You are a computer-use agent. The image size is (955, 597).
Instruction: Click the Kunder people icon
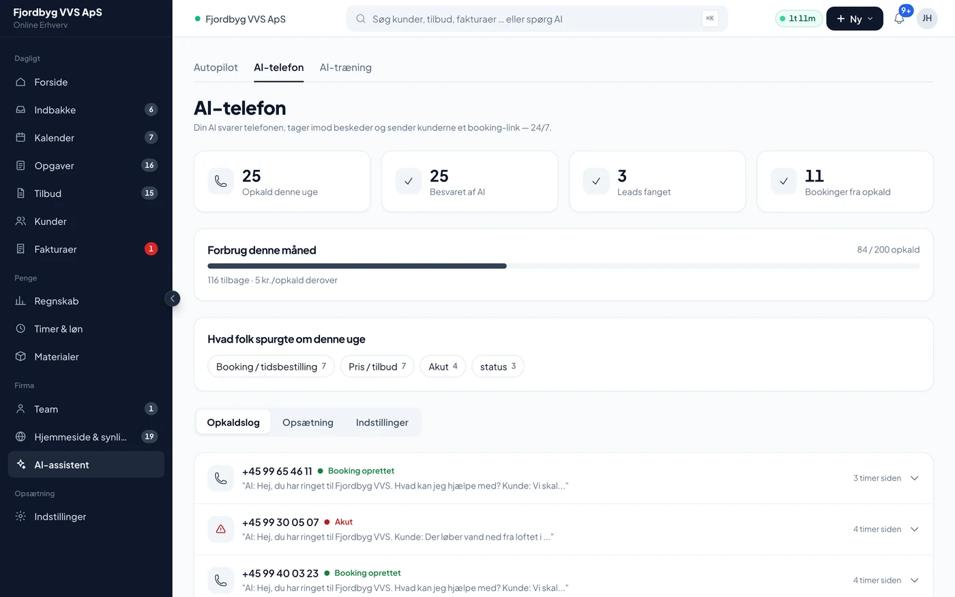click(20, 222)
